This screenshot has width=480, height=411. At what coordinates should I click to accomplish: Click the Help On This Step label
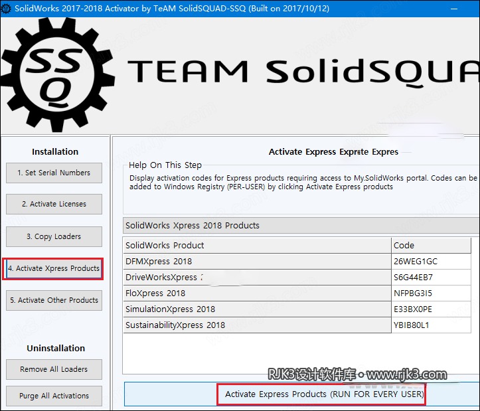165,165
